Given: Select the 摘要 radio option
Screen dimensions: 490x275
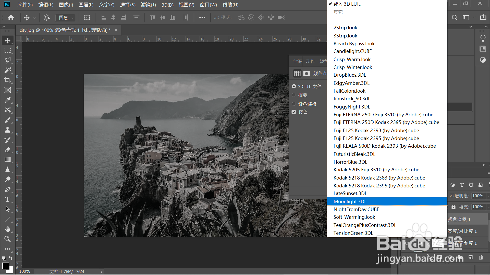Looking at the screenshot, I should pos(294,95).
